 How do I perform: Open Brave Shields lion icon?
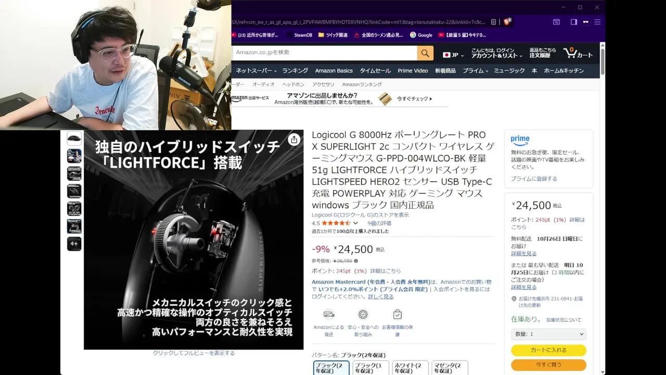tap(507, 22)
